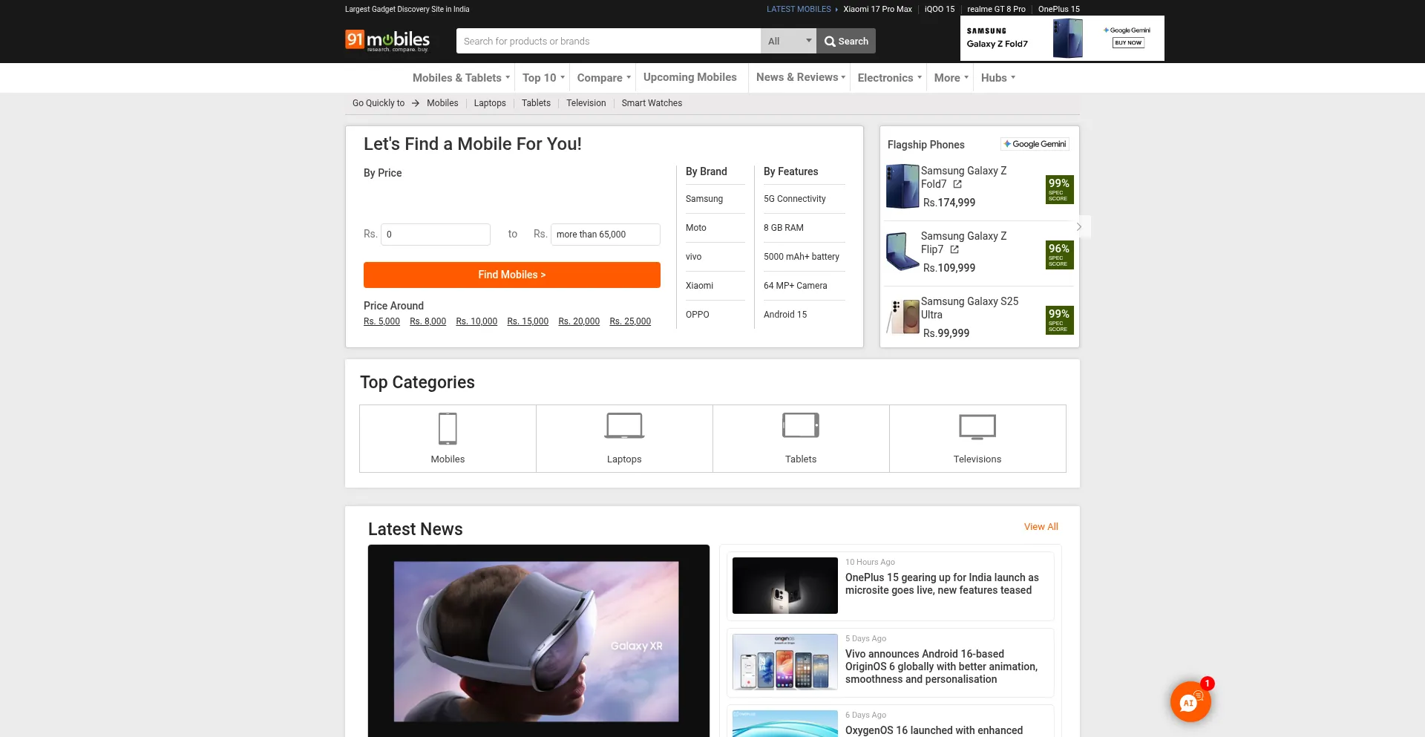Go quickly to Tablets
This screenshot has height=737, width=1425.
pyautogui.click(x=536, y=103)
